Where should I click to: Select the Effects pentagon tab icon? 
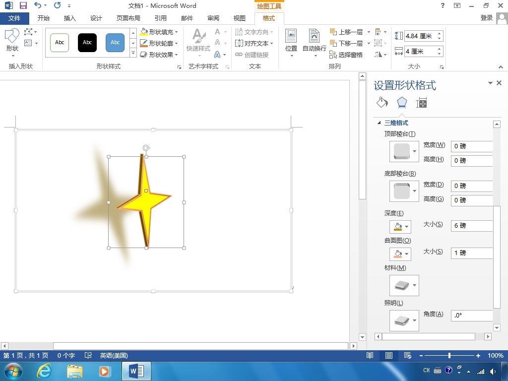[x=402, y=103]
